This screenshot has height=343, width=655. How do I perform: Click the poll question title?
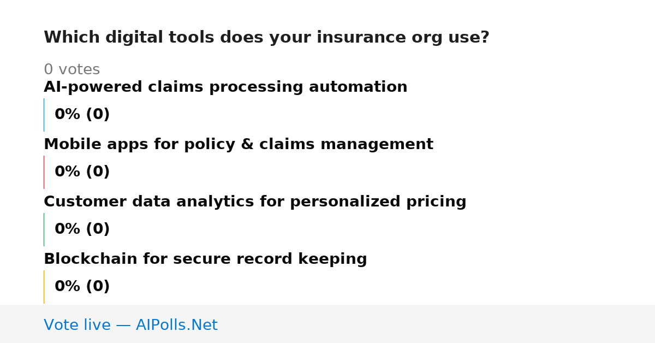[x=266, y=38]
